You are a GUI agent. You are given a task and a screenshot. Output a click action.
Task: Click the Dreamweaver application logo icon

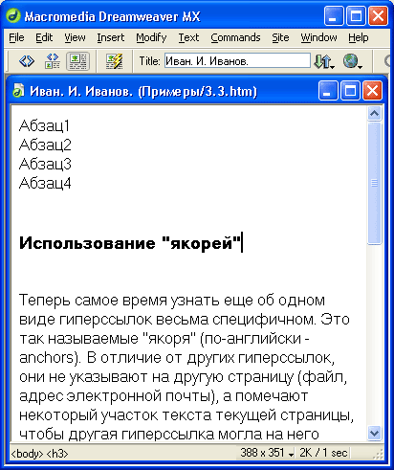coord(13,15)
